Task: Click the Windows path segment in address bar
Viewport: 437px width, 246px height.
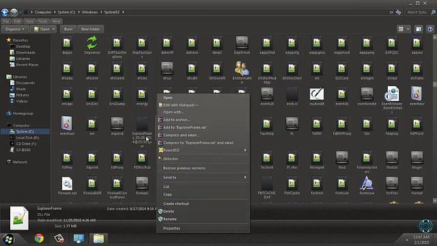Action: pos(89,12)
